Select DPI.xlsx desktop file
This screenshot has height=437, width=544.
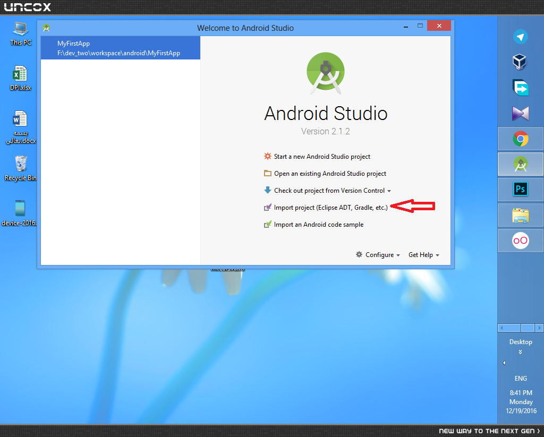coord(20,79)
